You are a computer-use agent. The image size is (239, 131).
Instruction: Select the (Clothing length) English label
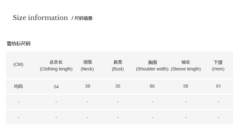point(56,69)
